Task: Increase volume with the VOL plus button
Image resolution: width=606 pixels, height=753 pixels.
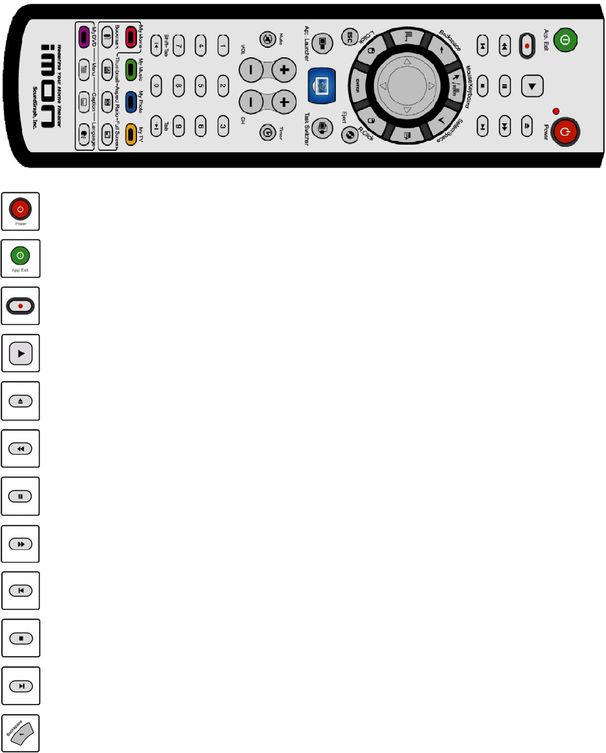Action: tap(284, 70)
